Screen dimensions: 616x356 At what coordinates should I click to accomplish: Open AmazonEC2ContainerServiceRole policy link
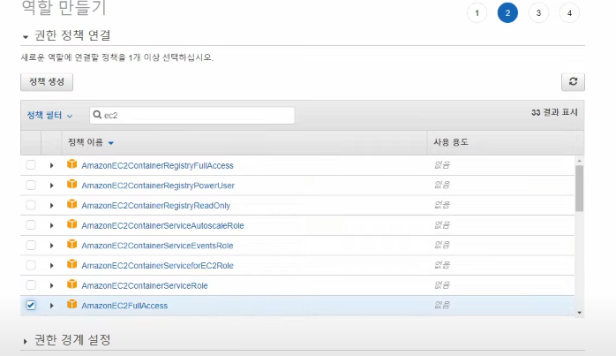(x=145, y=286)
